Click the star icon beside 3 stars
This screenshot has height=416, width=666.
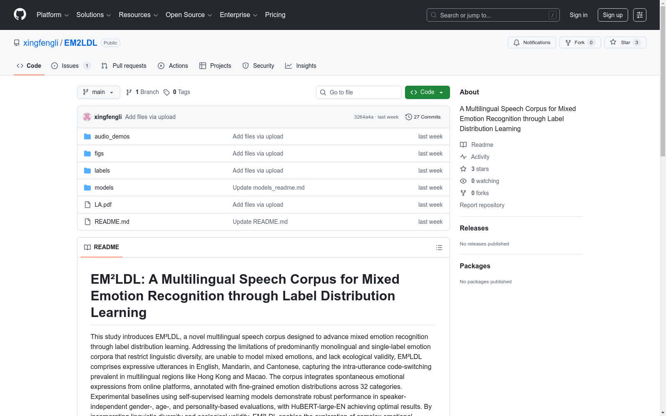463,169
